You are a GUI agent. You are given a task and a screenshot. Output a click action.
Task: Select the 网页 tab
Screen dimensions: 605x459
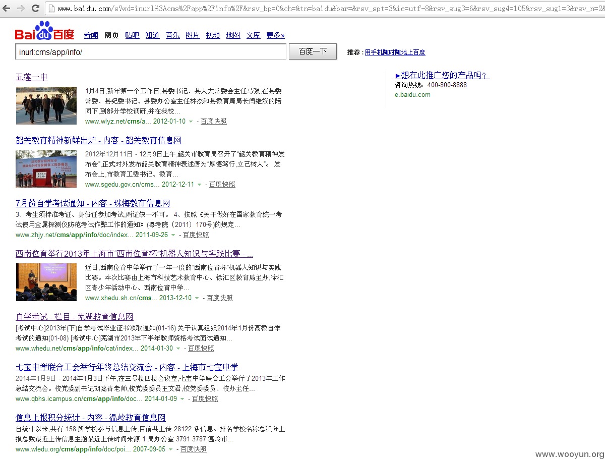111,35
